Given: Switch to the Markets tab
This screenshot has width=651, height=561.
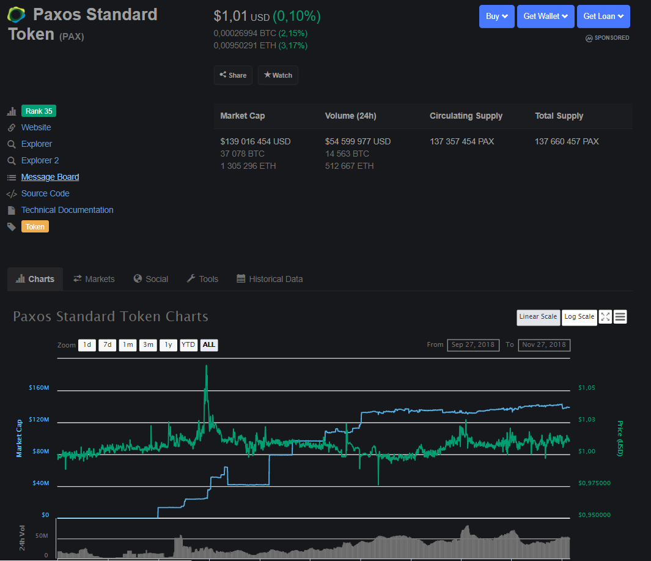Looking at the screenshot, I should [94, 279].
